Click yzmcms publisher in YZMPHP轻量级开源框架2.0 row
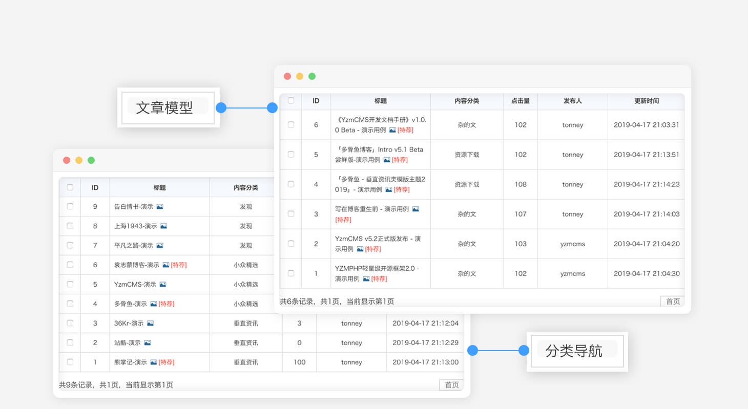This screenshot has height=409, width=748. point(573,273)
